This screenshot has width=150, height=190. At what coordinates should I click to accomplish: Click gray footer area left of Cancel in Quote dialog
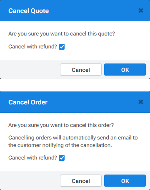[x=30, y=69]
